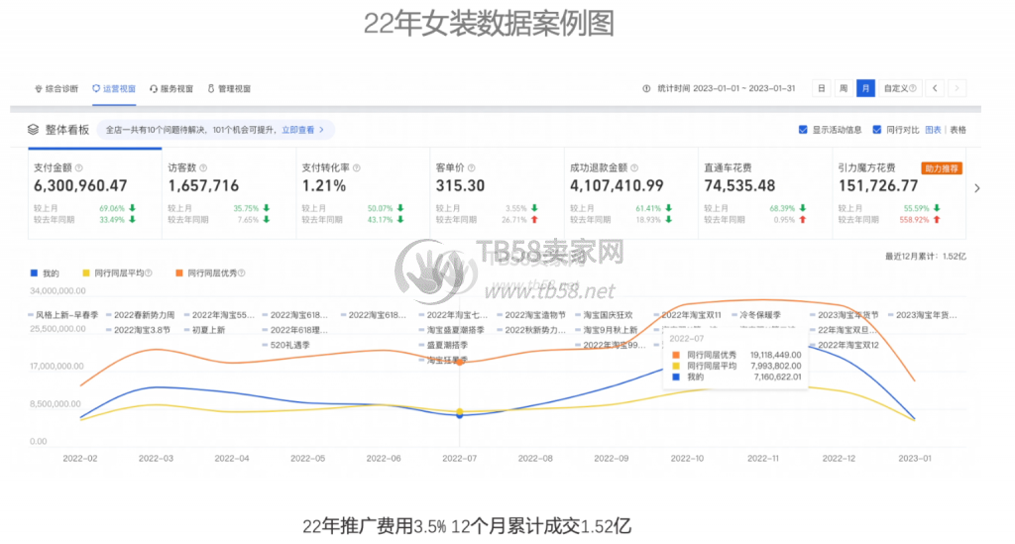Select the 支付转化率 metric card
Screen dimensions: 1015x544
click(x=363, y=193)
